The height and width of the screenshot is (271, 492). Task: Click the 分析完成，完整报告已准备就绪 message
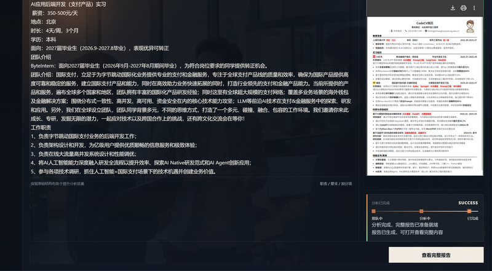pyautogui.click(x=405, y=225)
